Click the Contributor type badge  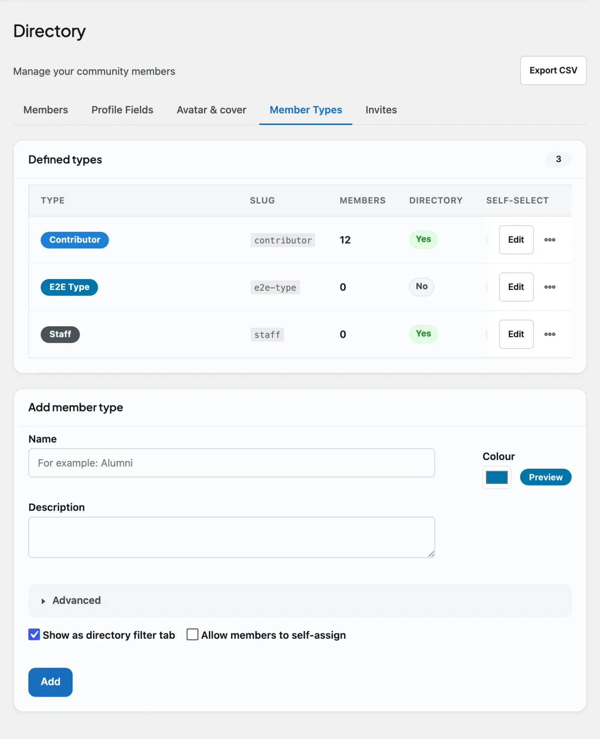coord(75,240)
